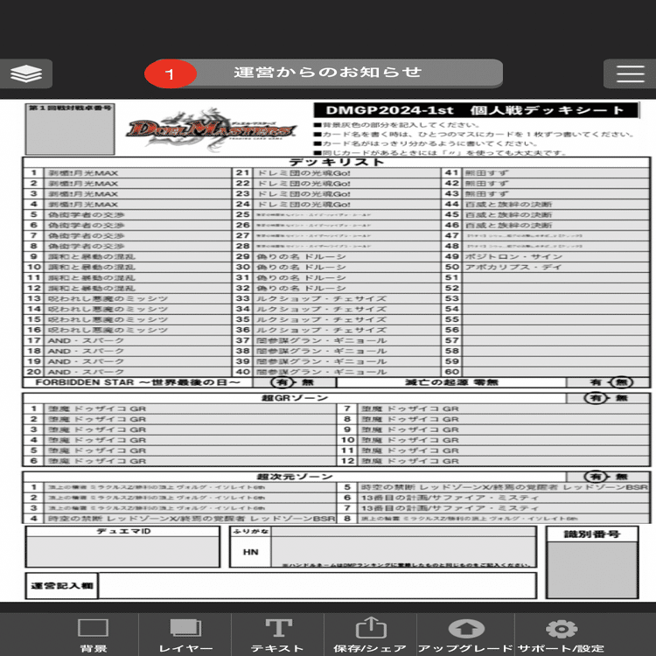Tap the empty deck row 51 cell
The height and width of the screenshot is (656, 656).
555,277
